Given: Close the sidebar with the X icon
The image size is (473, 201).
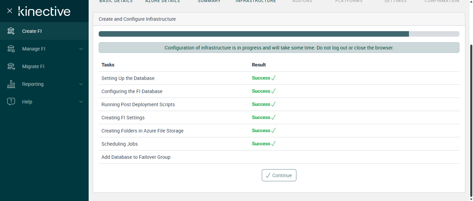Looking at the screenshot, I should (x=10, y=11).
